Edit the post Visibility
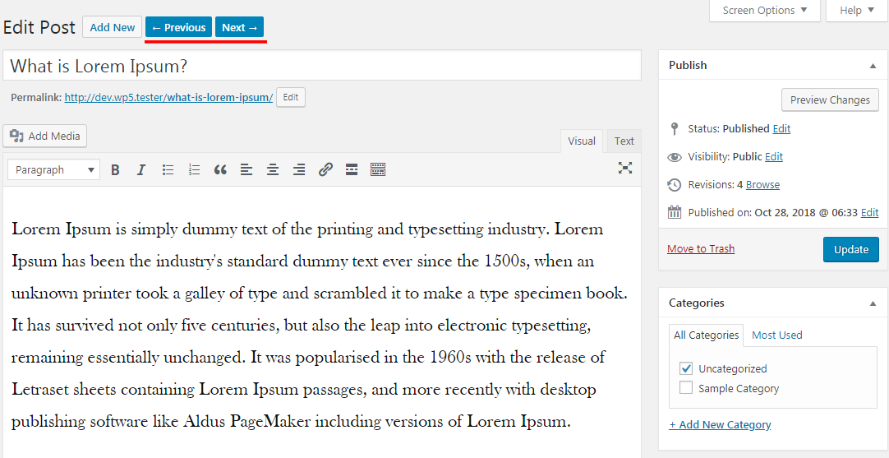The width and height of the screenshot is (889, 458). click(x=774, y=156)
